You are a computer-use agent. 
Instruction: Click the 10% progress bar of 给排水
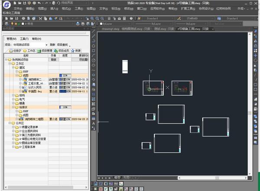pos(65,107)
